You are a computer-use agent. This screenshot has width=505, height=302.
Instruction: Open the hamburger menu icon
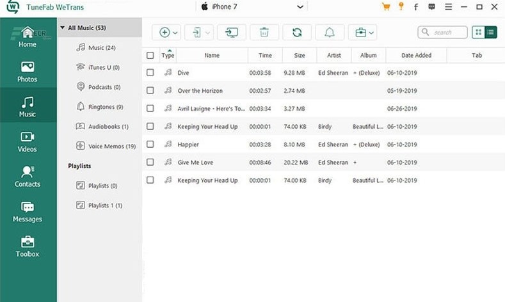[x=448, y=7]
